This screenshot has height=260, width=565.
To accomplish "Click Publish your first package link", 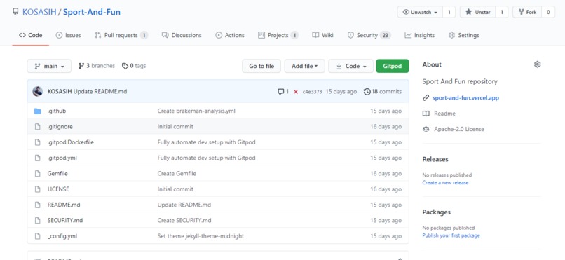I will 451,235.
